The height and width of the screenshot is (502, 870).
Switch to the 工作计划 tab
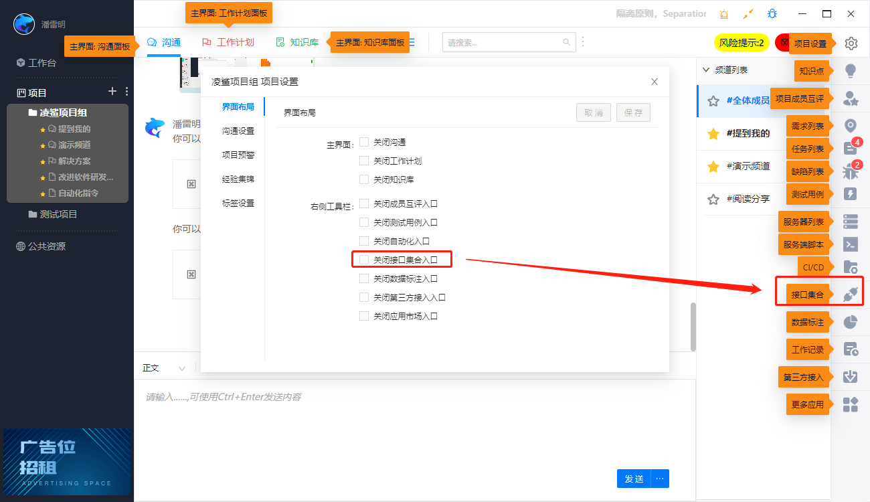[x=228, y=42]
